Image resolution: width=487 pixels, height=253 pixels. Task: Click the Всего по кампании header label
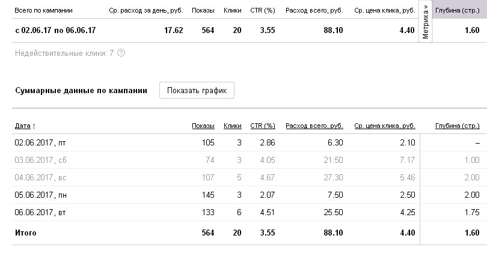tap(43, 11)
